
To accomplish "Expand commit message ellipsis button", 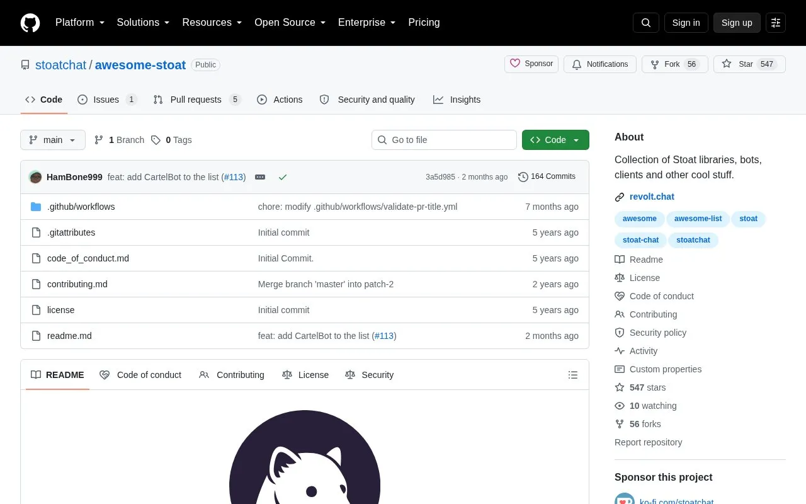I will pyautogui.click(x=260, y=177).
